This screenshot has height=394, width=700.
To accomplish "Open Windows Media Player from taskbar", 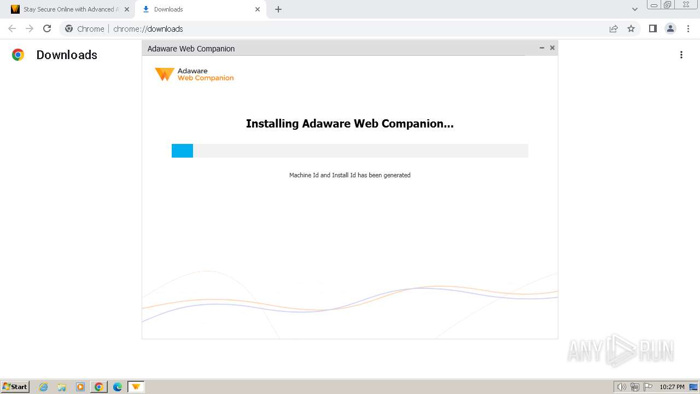I will pyautogui.click(x=80, y=387).
